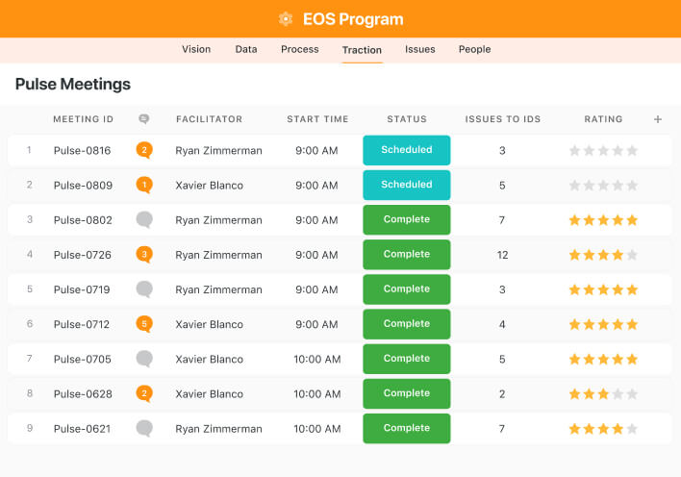The height and width of the screenshot is (477, 681).
Task: Click the Pulse Meetings heading
Action: point(72,85)
